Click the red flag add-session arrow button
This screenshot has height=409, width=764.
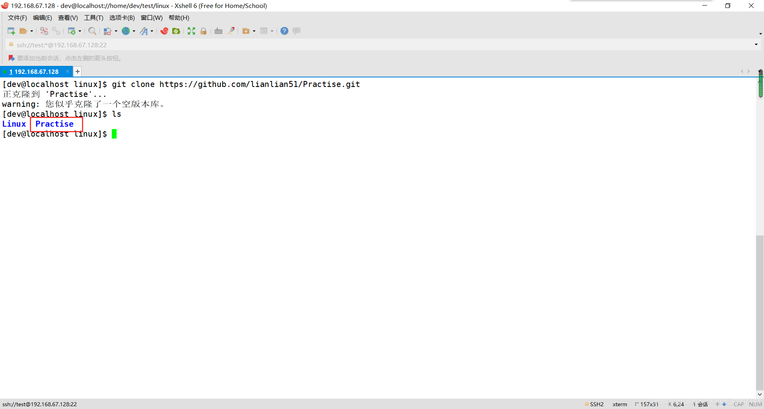coord(12,58)
